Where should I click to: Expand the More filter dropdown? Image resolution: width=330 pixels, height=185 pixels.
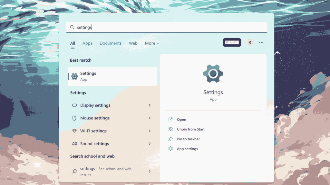click(x=152, y=43)
